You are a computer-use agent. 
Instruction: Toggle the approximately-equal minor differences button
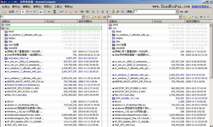point(49,12)
